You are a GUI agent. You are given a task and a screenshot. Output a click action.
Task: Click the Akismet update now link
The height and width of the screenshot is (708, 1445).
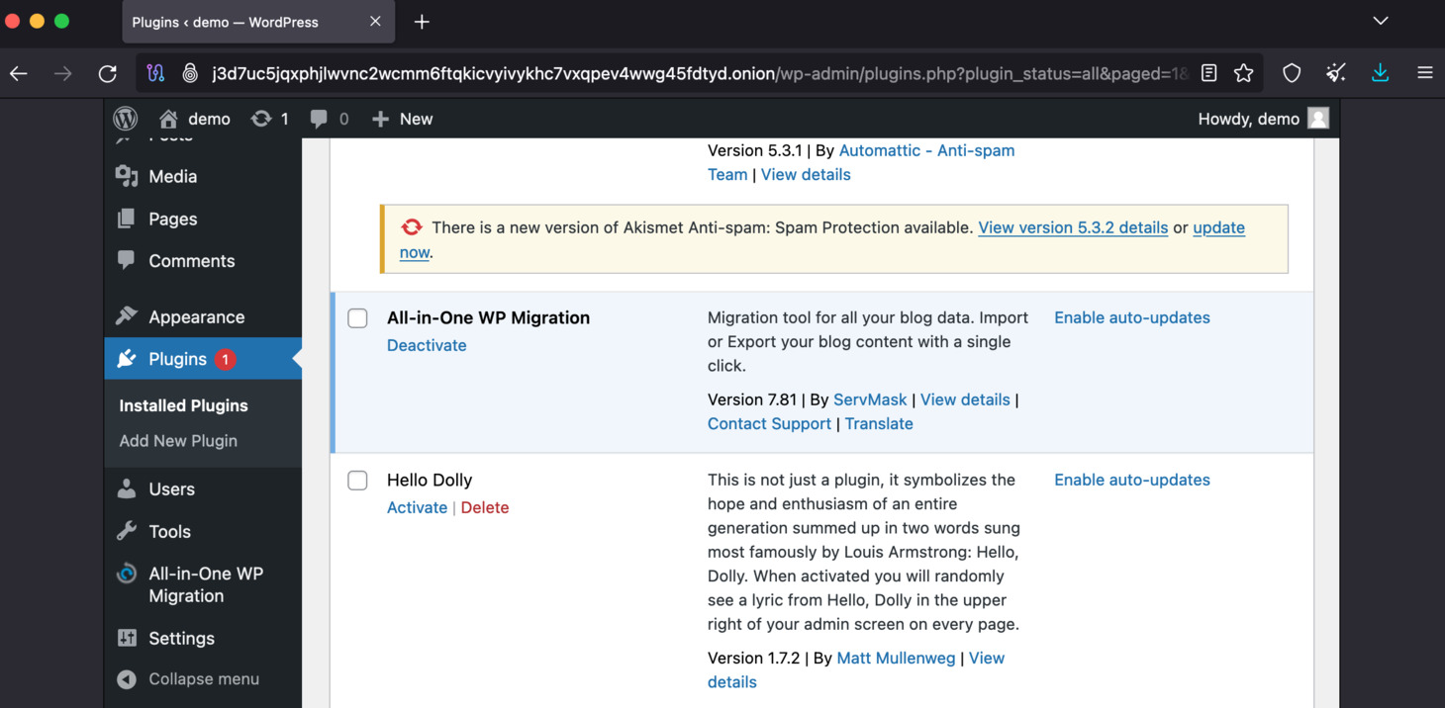[1218, 227]
